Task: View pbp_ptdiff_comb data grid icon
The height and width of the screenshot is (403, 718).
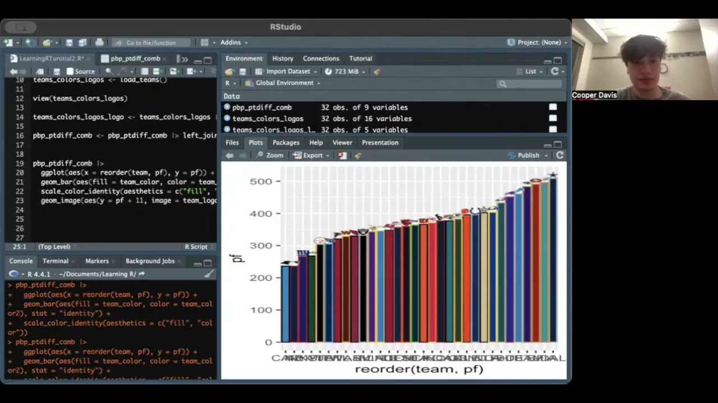Action: coord(553,107)
